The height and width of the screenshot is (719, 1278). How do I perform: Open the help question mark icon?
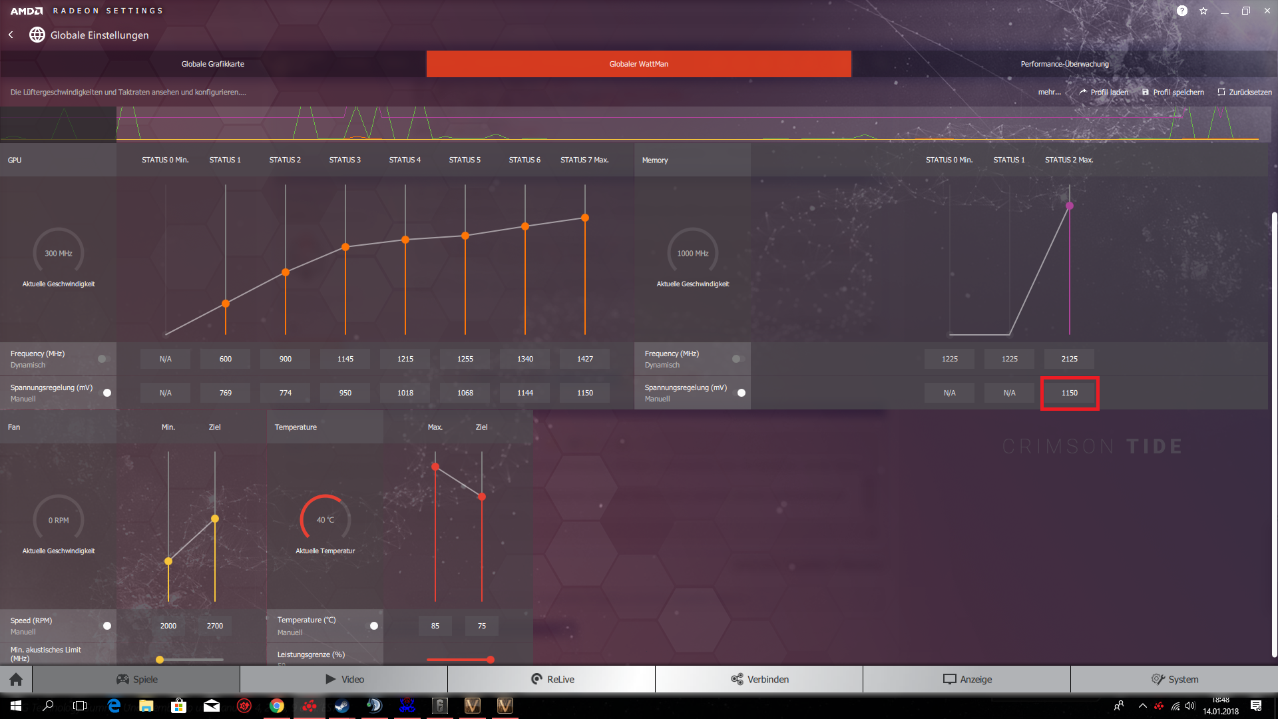click(1181, 11)
